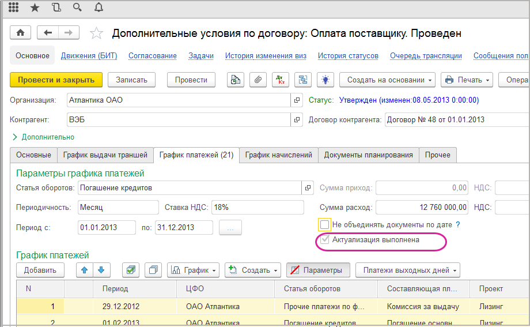530x327 pixels.
Task: Expand the 'Создать на основании' dropdown
Action: (x=387, y=80)
